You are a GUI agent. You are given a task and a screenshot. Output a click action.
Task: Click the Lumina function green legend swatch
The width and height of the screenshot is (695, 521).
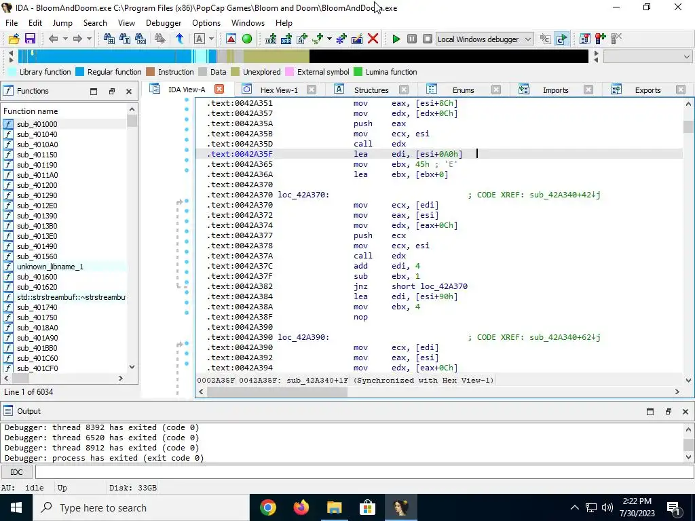tap(358, 72)
